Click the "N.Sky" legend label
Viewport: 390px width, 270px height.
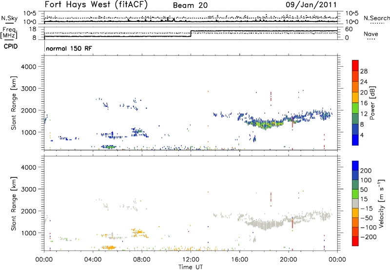[9, 18]
